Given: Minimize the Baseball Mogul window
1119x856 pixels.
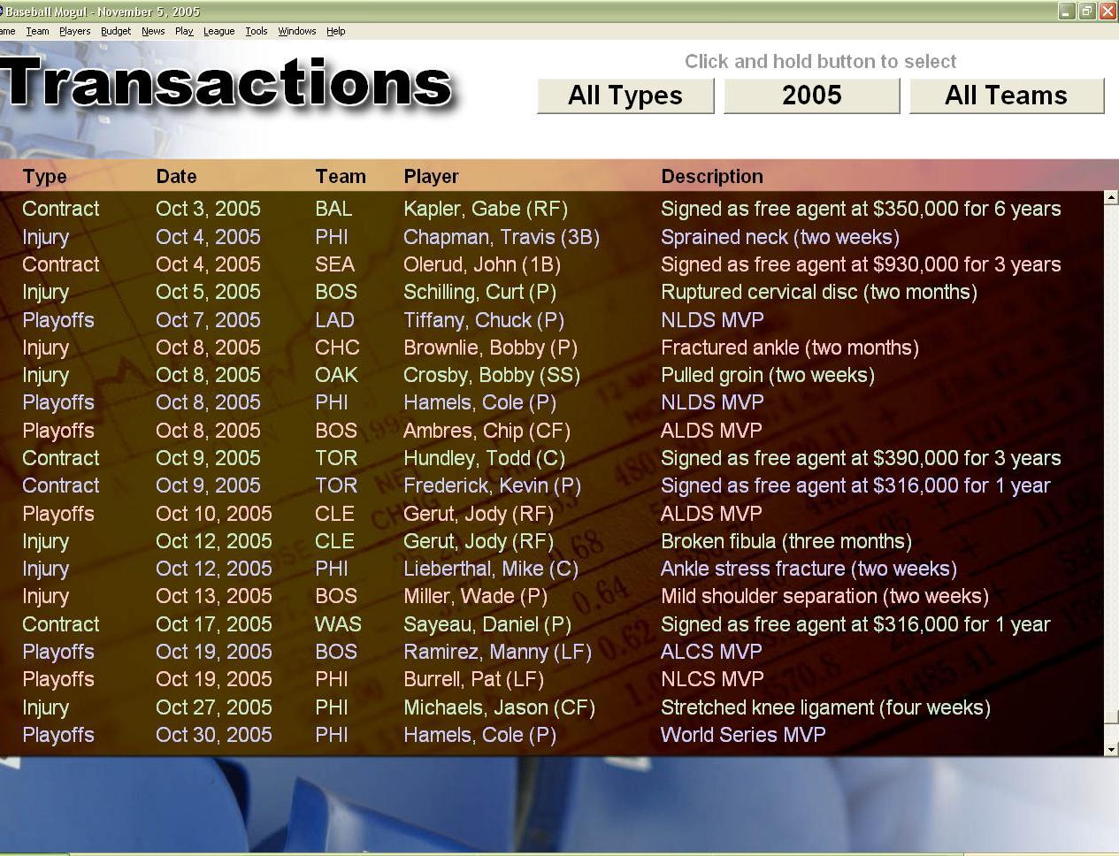Looking at the screenshot, I should 1067,11.
